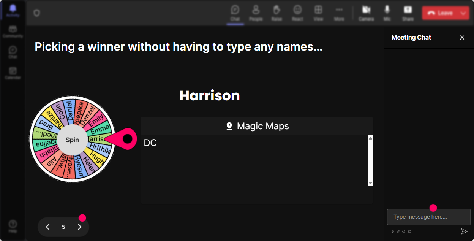
Task: Send the chat message
Action: (464, 231)
